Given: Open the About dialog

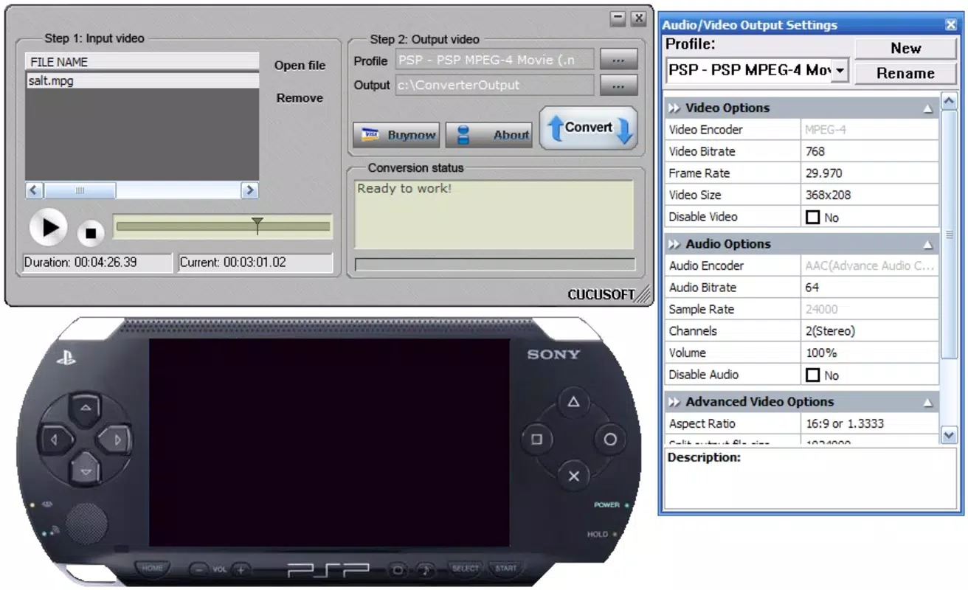Looking at the screenshot, I should click(x=488, y=135).
